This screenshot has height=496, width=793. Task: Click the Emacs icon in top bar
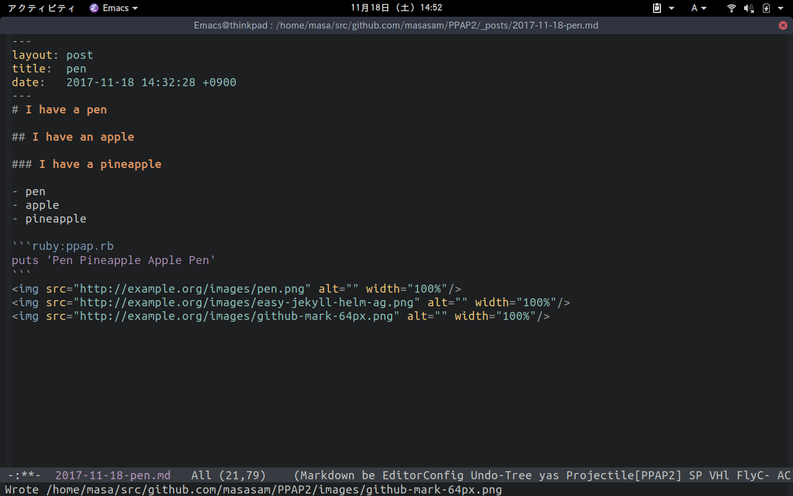point(94,8)
